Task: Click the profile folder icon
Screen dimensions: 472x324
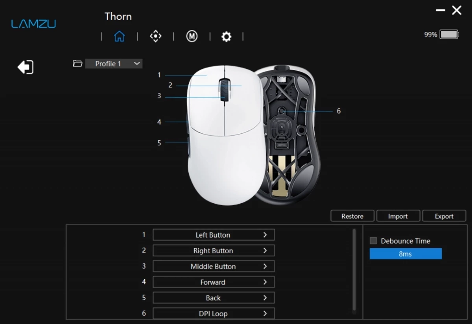Action: [x=77, y=63]
